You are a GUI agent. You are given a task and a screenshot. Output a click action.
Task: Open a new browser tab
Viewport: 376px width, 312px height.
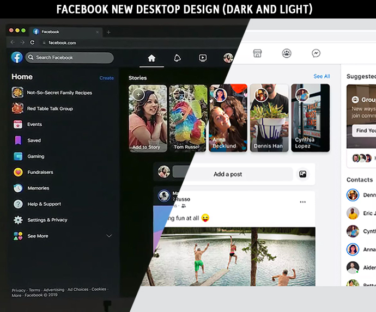coord(108,32)
